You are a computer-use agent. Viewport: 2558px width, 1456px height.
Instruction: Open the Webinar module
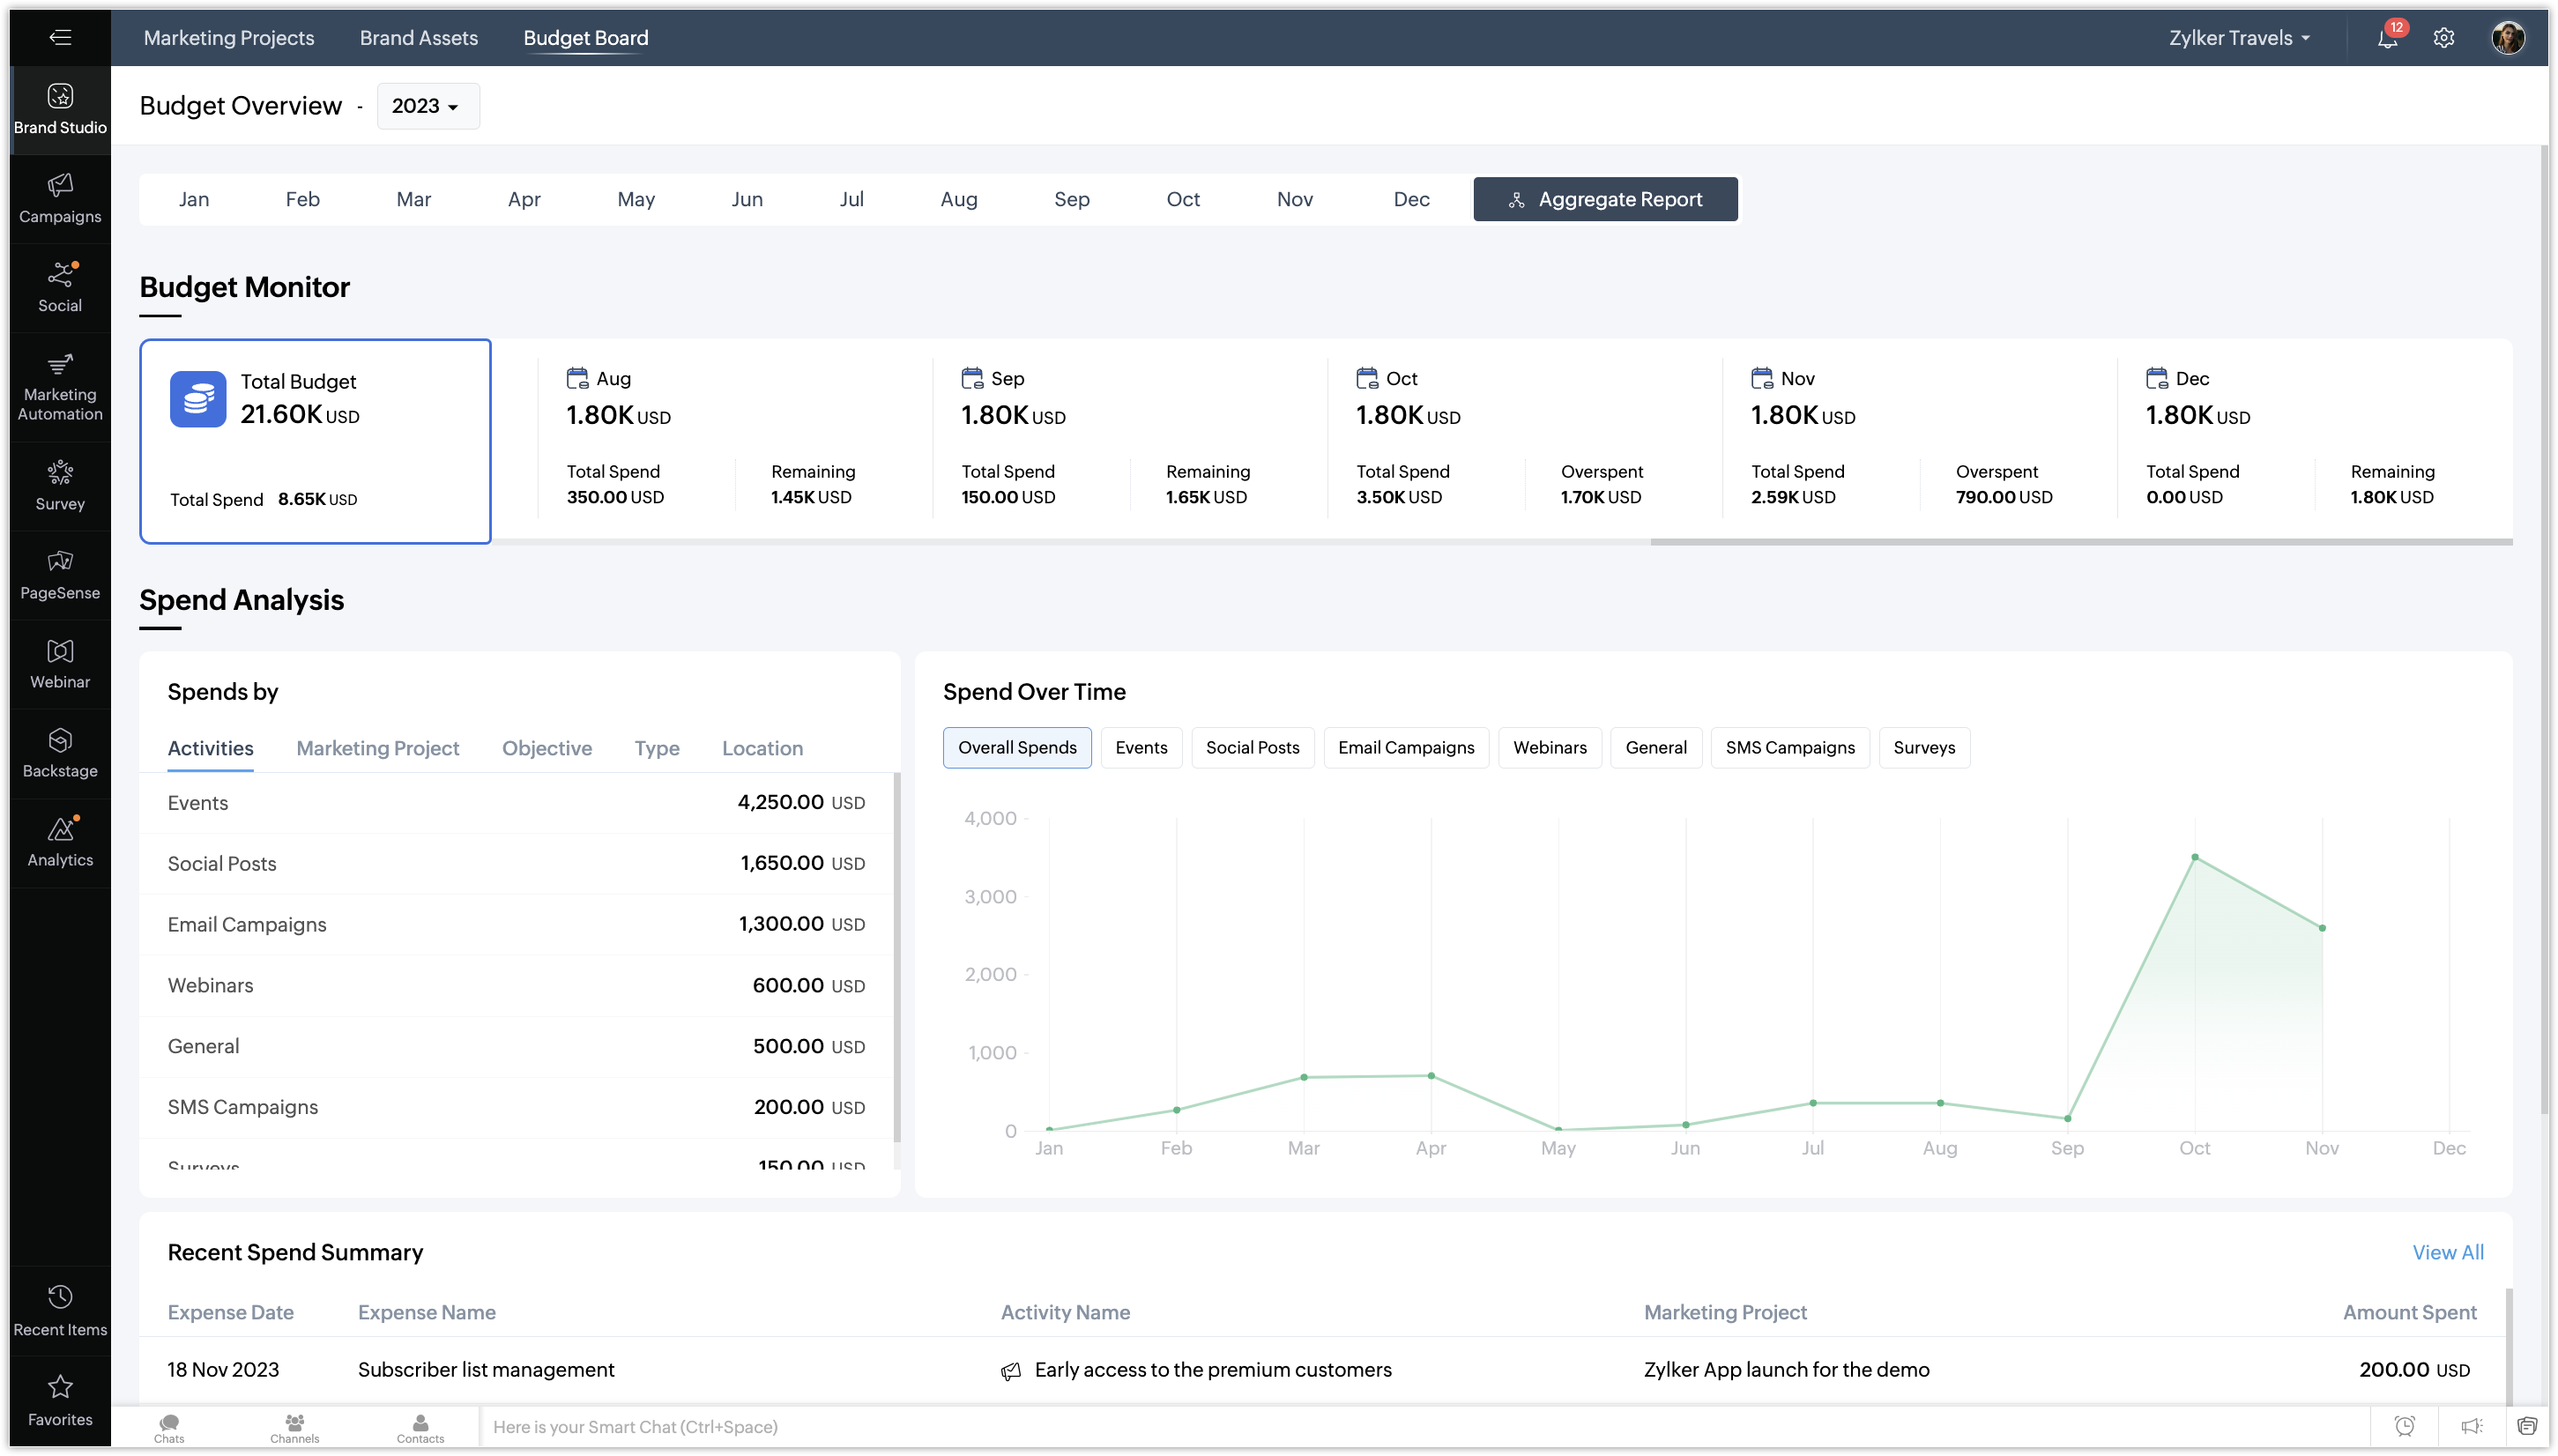point(60,664)
